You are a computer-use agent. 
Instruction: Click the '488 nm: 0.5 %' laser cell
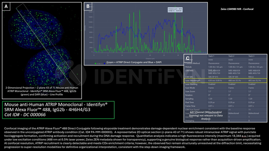click(235, 81)
